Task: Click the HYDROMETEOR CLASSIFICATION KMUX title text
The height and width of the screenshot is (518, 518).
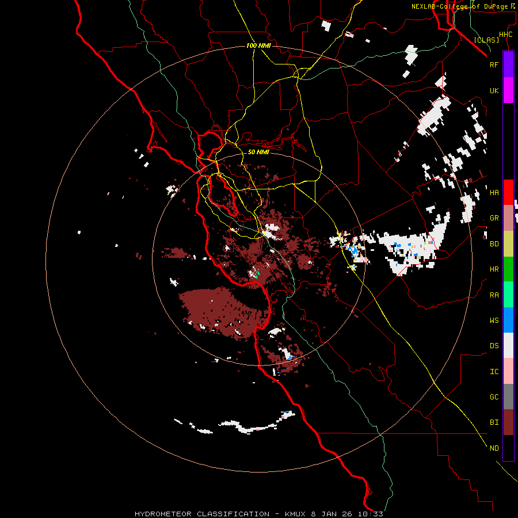Action: (x=259, y=514)
